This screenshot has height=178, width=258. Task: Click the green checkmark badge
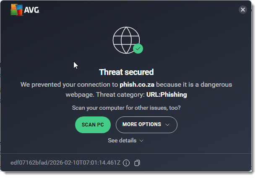tap(138, 49)
